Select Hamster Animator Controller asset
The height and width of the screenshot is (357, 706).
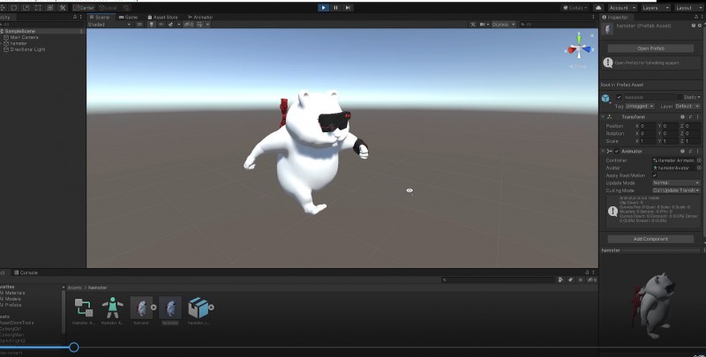[84, 308]
